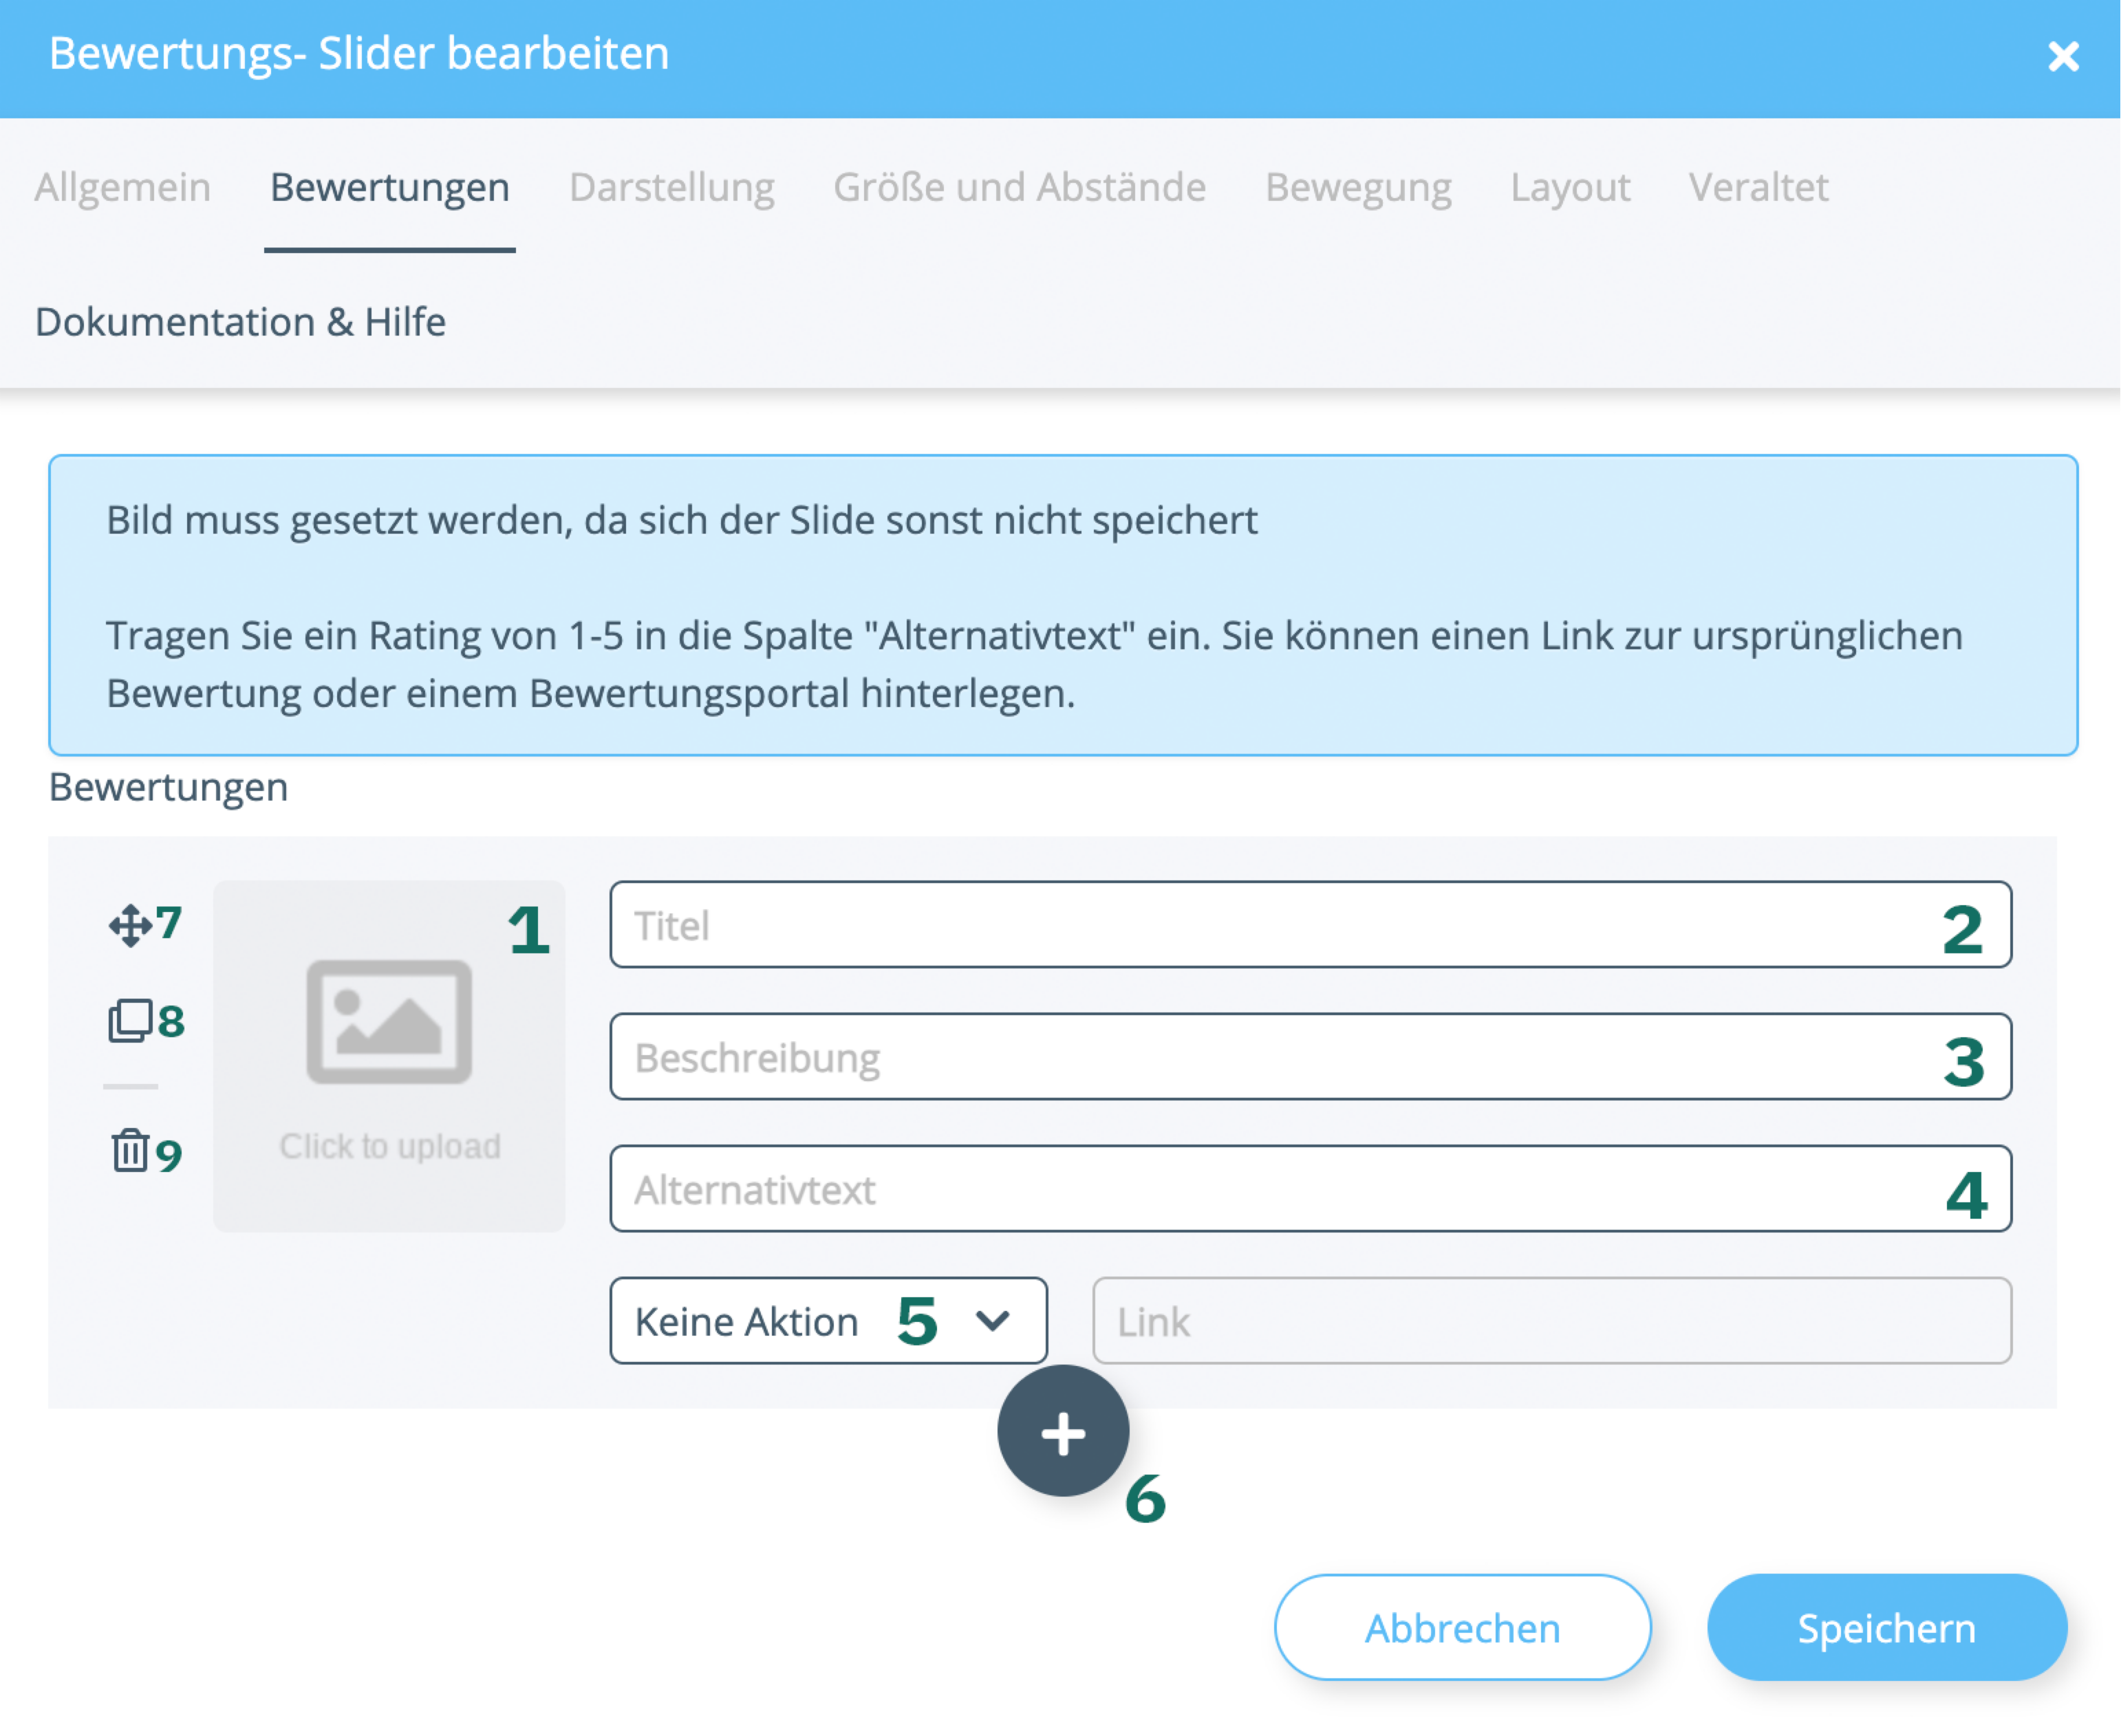2121x1736 pixels.
Task: Click the move/drag handle icon
Action: pos(130,925)
